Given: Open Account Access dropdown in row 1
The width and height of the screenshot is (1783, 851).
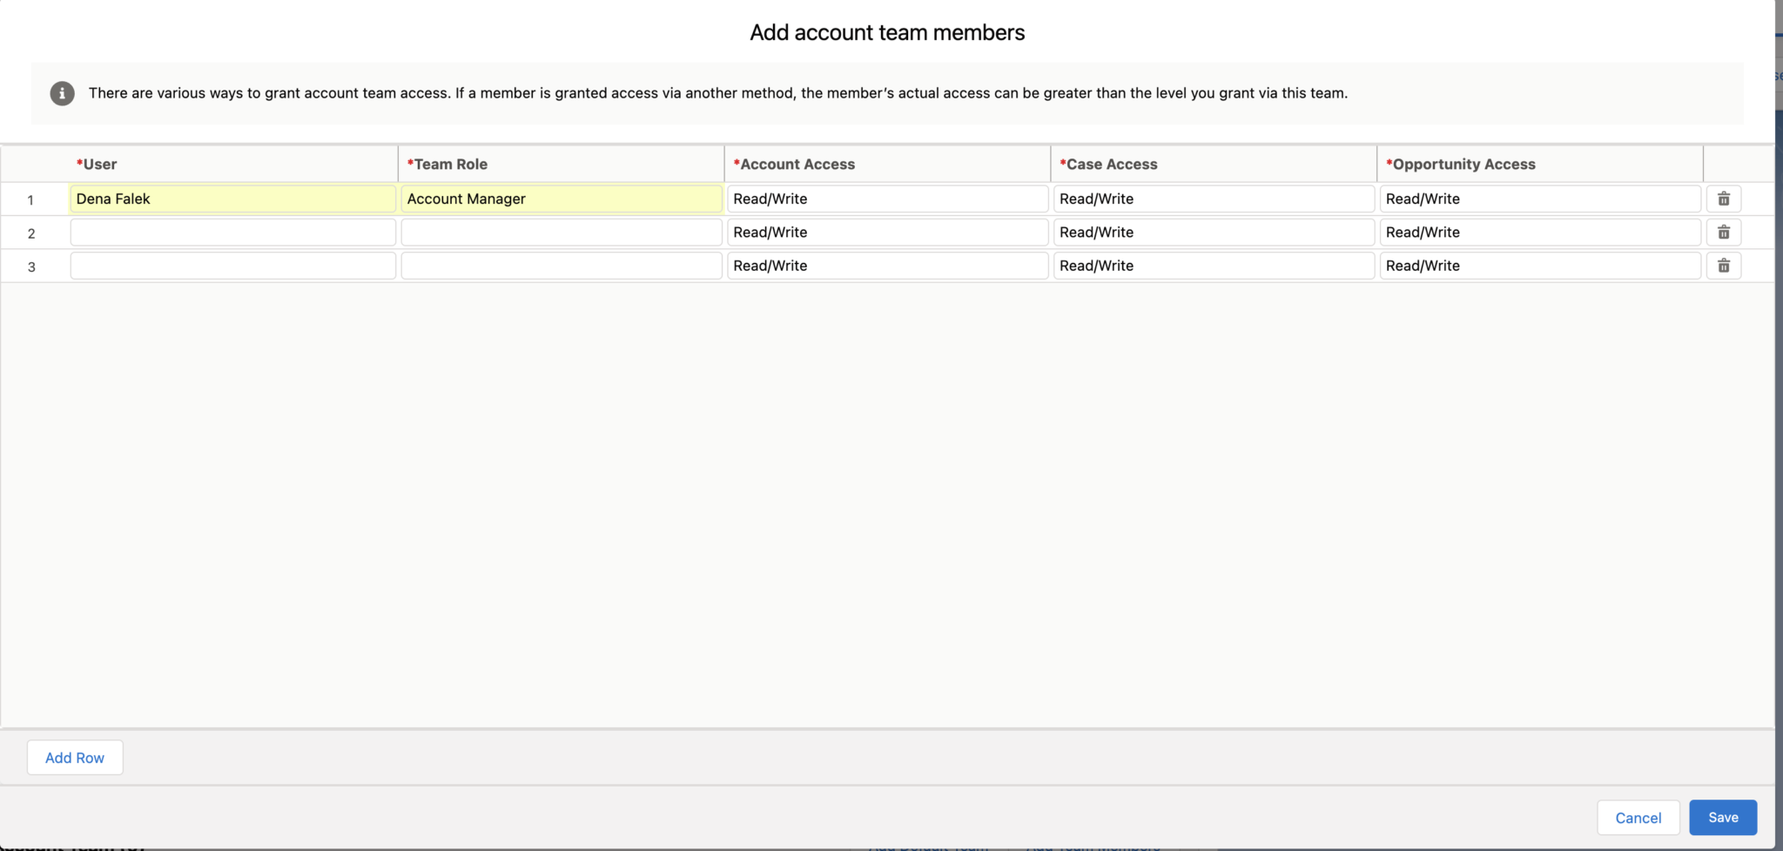Looking at the screenshot, I should (887, 199).
